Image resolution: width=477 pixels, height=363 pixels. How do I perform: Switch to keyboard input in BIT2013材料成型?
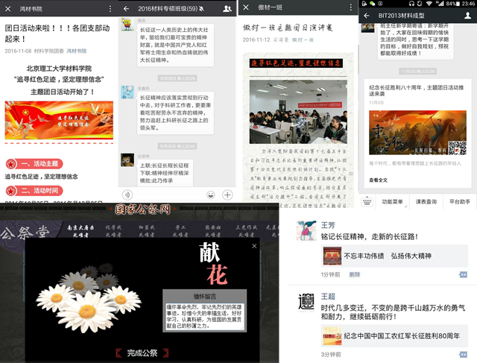(x=367, y=202)
